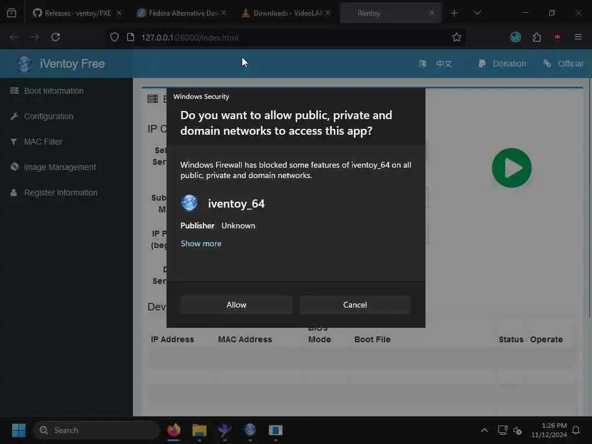
Task: Click the iVentoy globe logo
Action: tap(24, 64)
